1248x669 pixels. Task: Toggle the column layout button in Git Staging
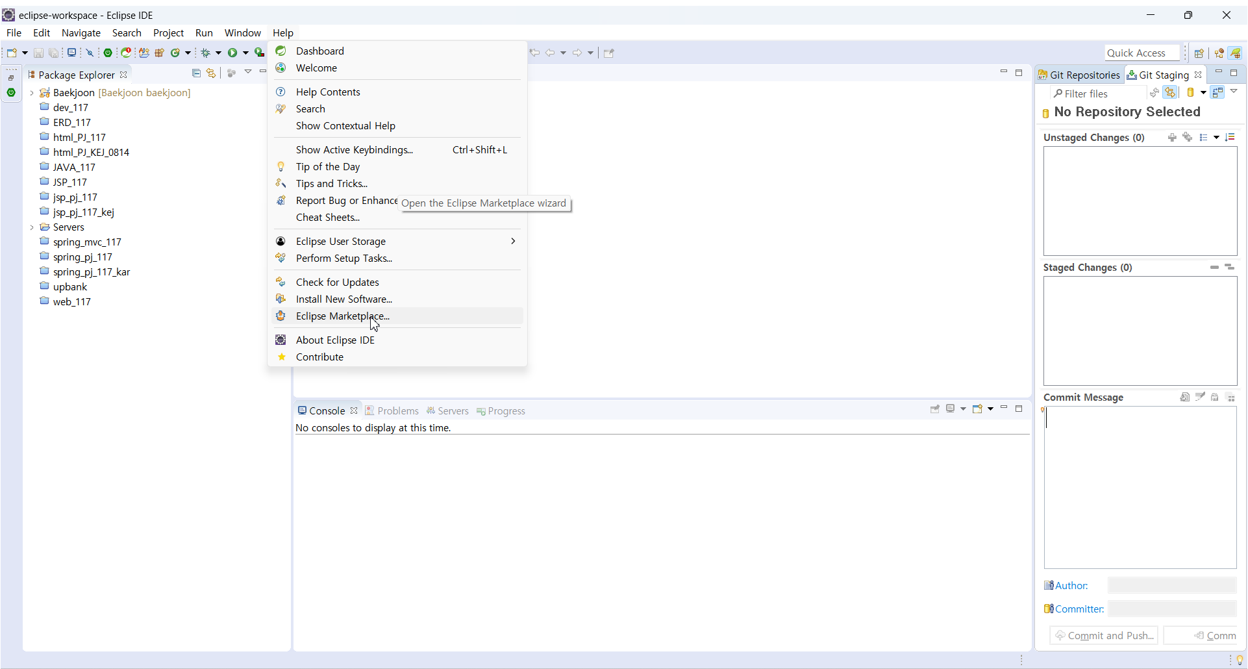(x=1217, y=93)
